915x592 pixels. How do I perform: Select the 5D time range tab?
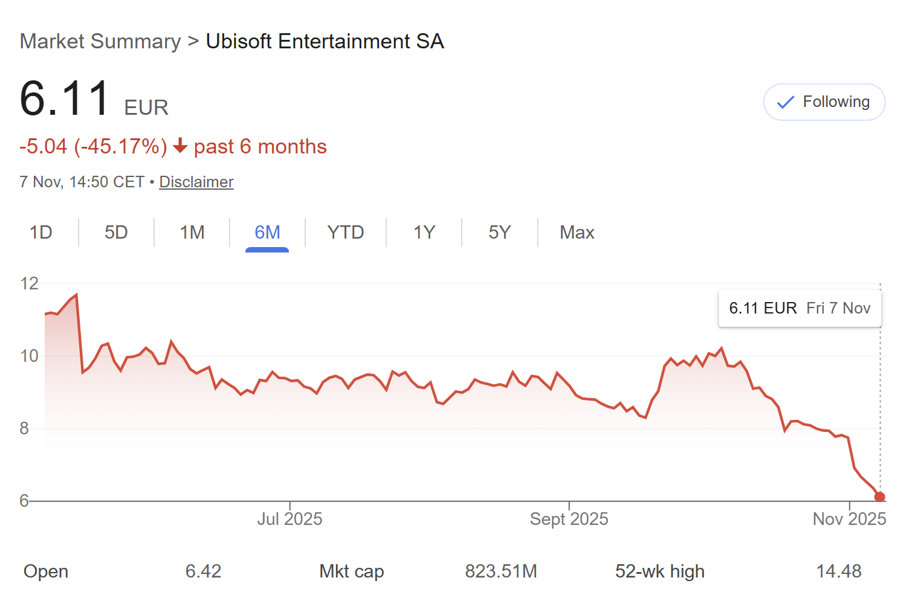click(x=116, y=233)
